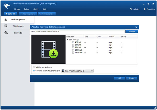This screenshot has height=110, width=157.
Task: Check the 1920x1080 resolution checkbox
Action: pos(73,53)
